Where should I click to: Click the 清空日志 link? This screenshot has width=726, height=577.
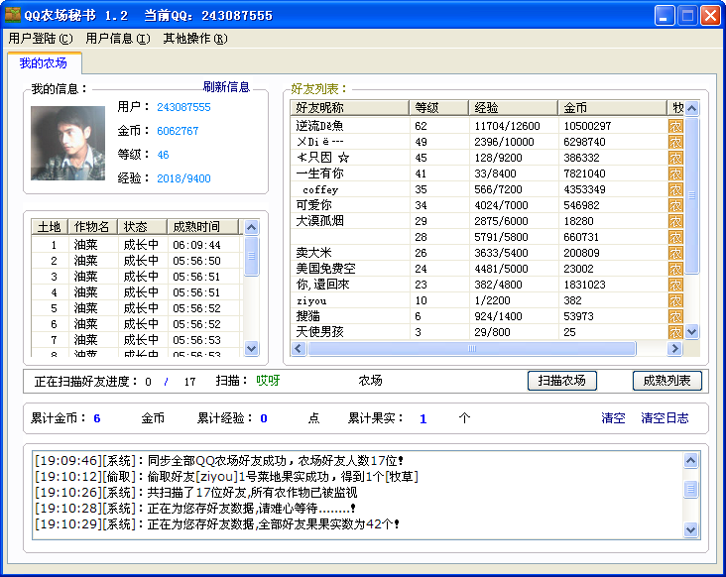[665, 418]
